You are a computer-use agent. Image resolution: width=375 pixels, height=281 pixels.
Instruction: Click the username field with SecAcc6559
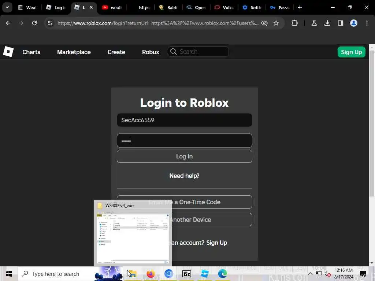pyautogui.click(x=185, y=120)
